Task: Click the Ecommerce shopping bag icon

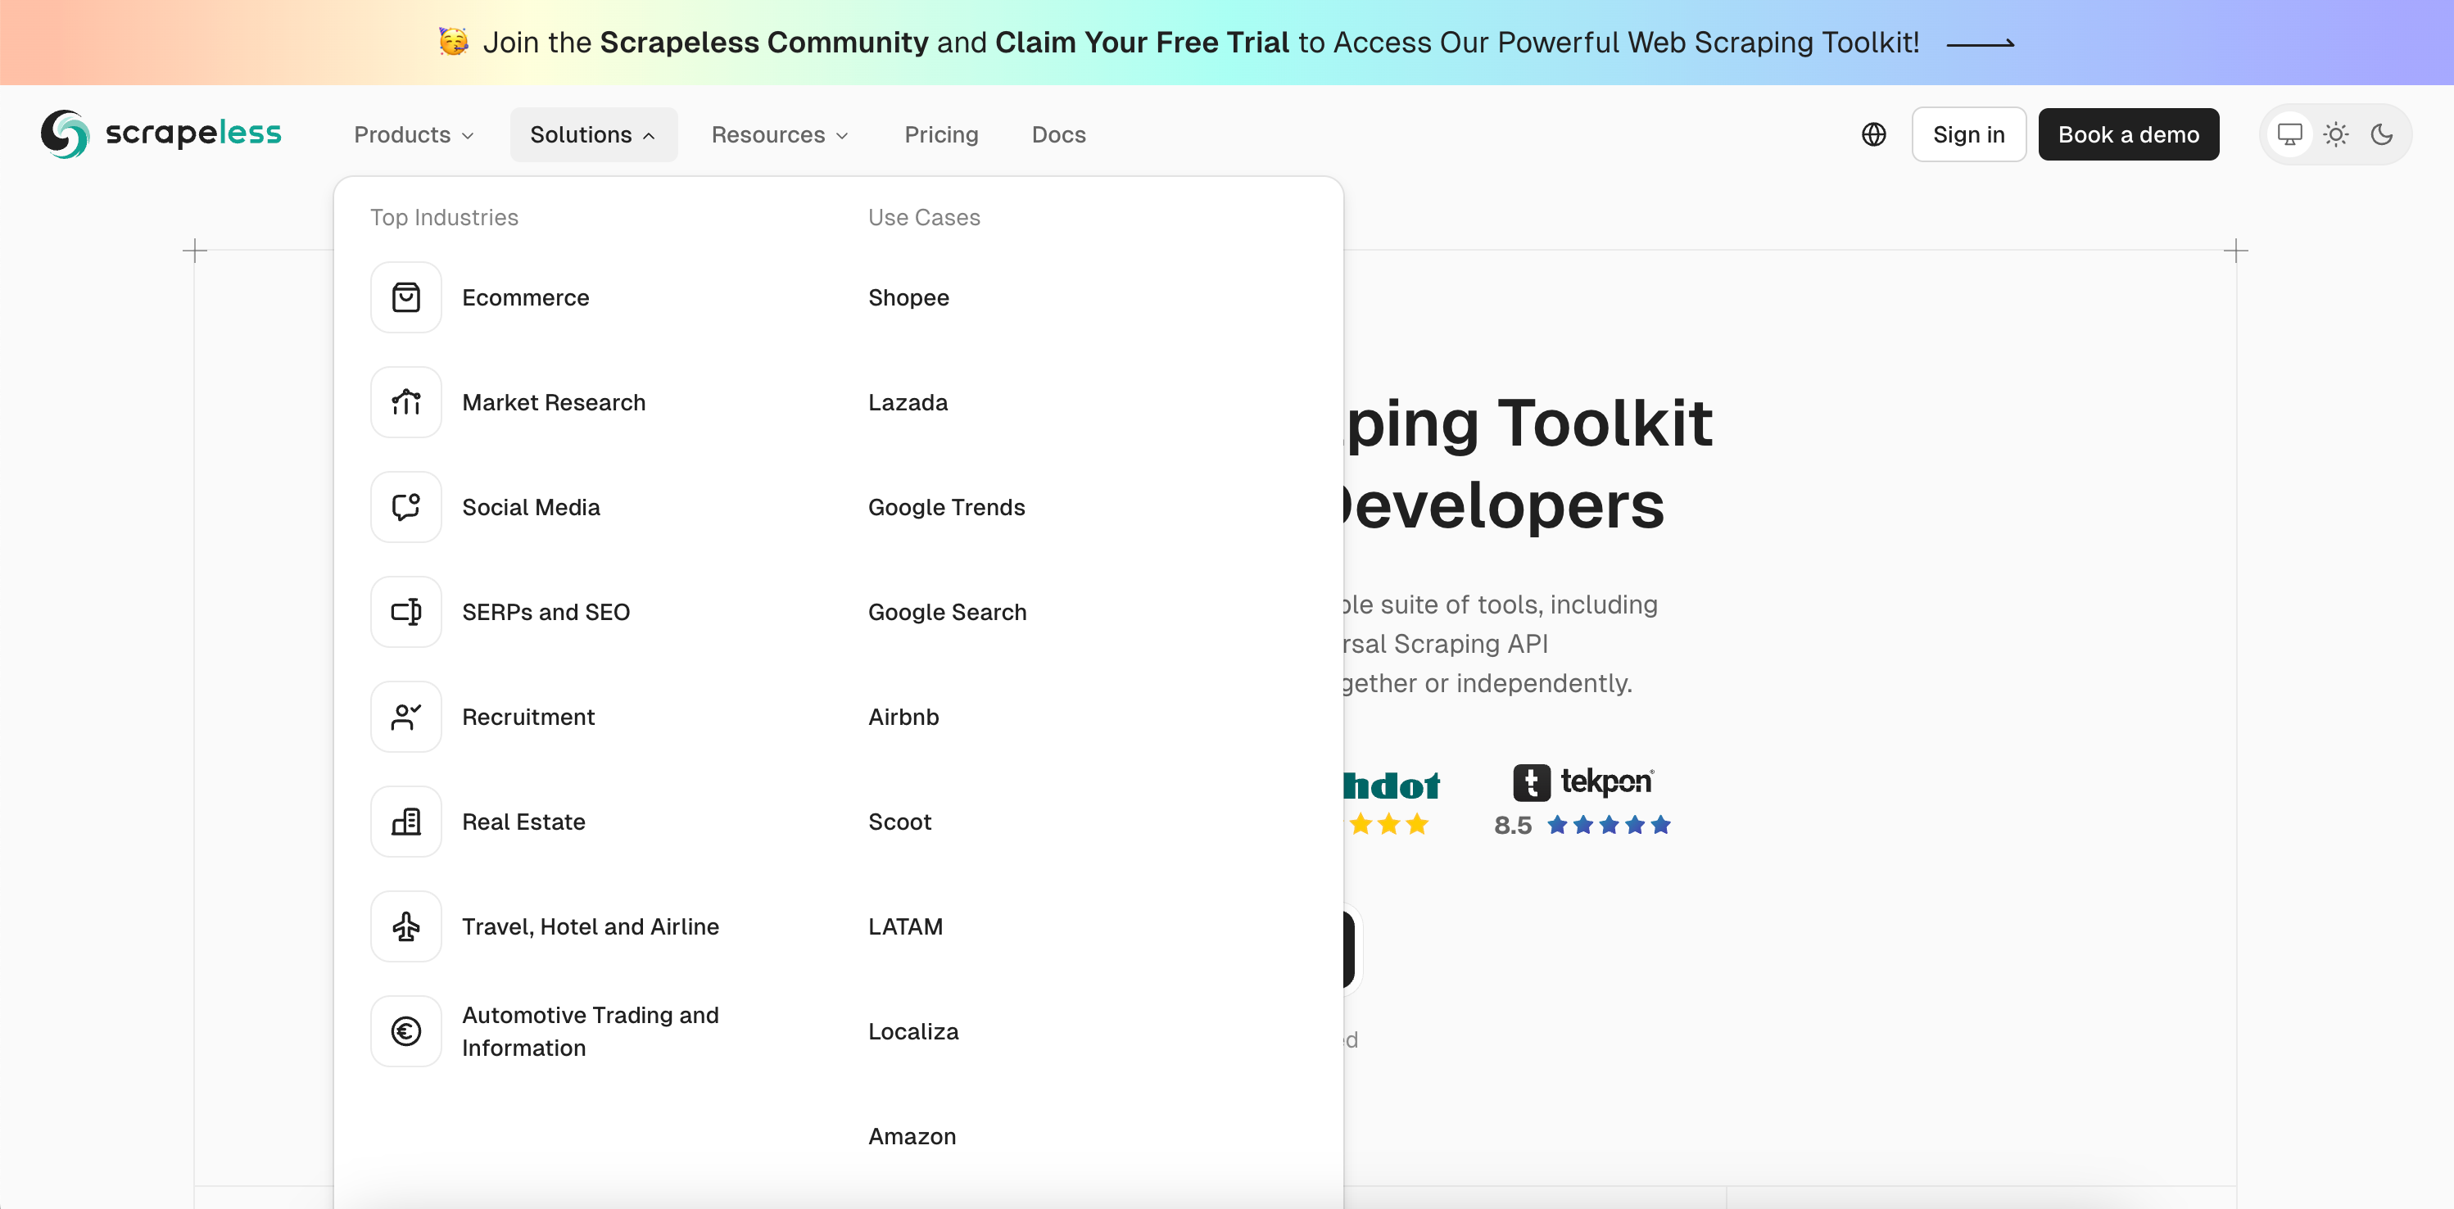Action: point(405,297)
